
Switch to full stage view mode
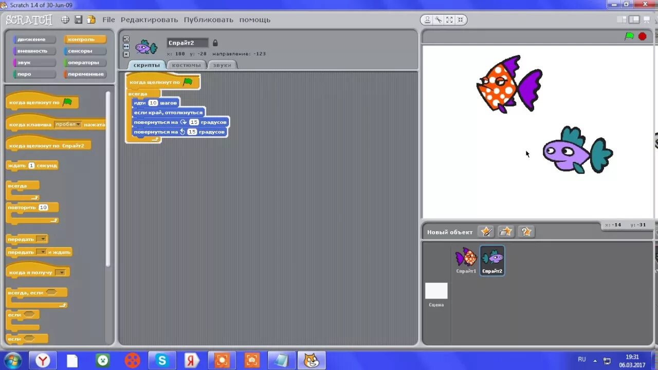pos(634,20)
